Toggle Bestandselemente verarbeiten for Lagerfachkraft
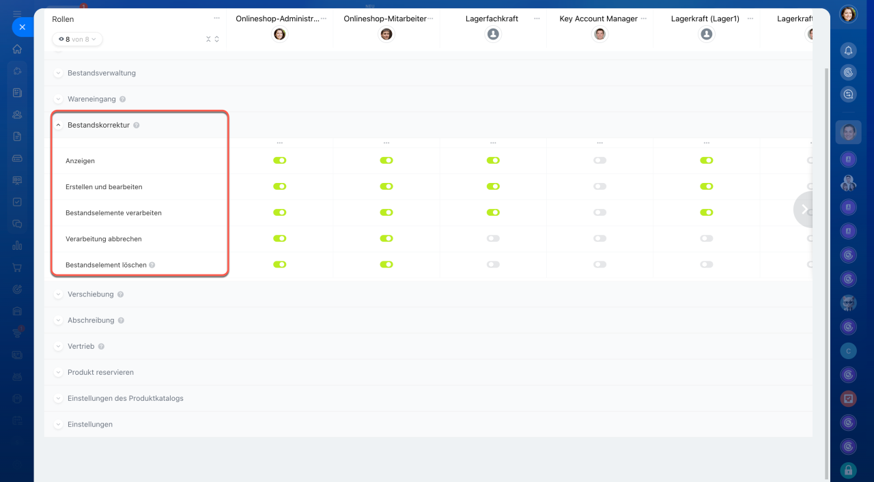This screenshot has height=482, width=874. tap(493, 212)
